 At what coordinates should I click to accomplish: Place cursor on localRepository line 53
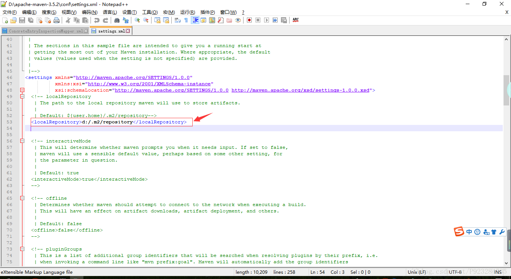pos(109,122)
